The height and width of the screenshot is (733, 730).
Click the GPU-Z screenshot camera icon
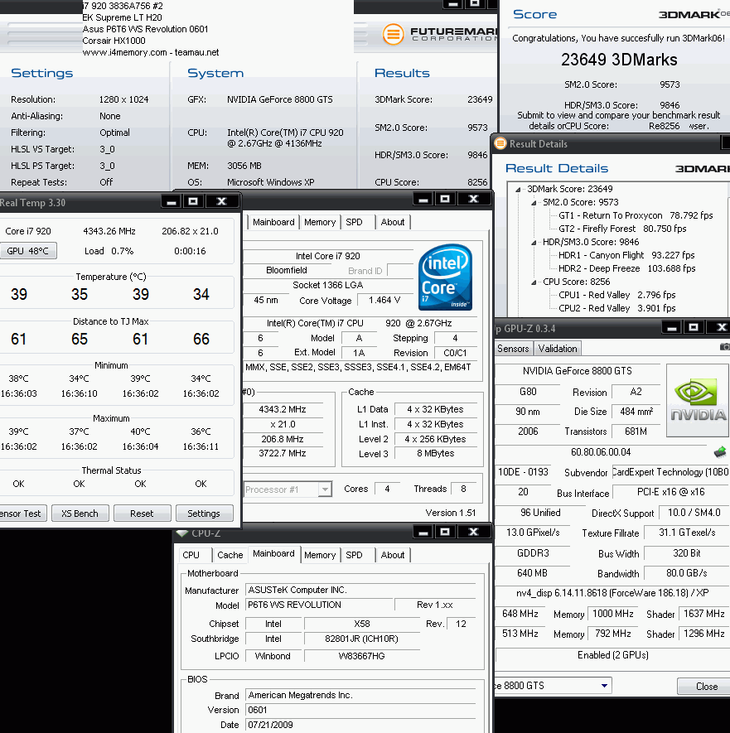tap(725, 347)
